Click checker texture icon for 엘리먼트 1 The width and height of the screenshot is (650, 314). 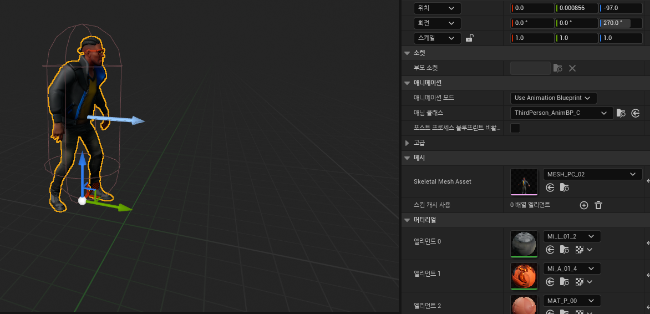pyautogui.click(x=580, y=282)
